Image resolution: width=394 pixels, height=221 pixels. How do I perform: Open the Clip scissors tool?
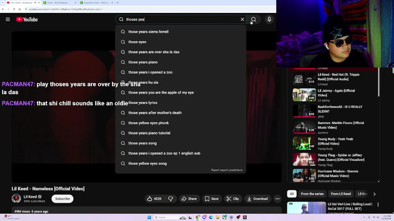click(x=232, y=199)
